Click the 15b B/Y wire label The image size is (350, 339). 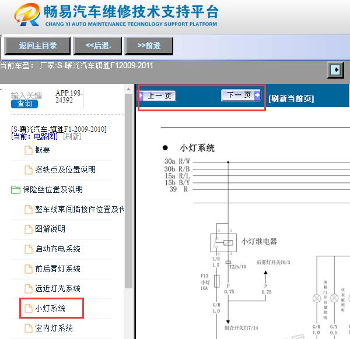pos(177,182)
